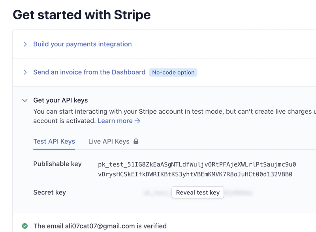Switch to the Live API Keys tab
The width and height of the screenshot is (316, 232).
[x=109, y=141]
